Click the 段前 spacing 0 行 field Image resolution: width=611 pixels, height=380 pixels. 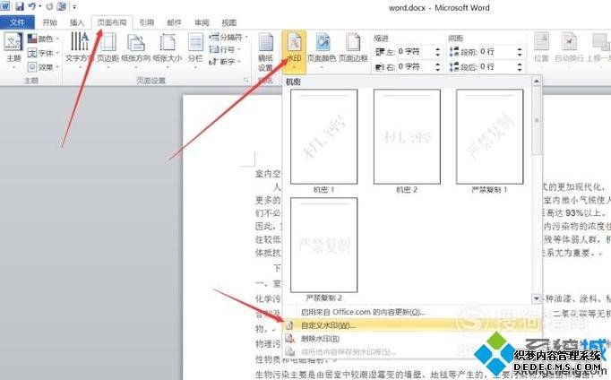pyautogui.click(x=497, y=51)
